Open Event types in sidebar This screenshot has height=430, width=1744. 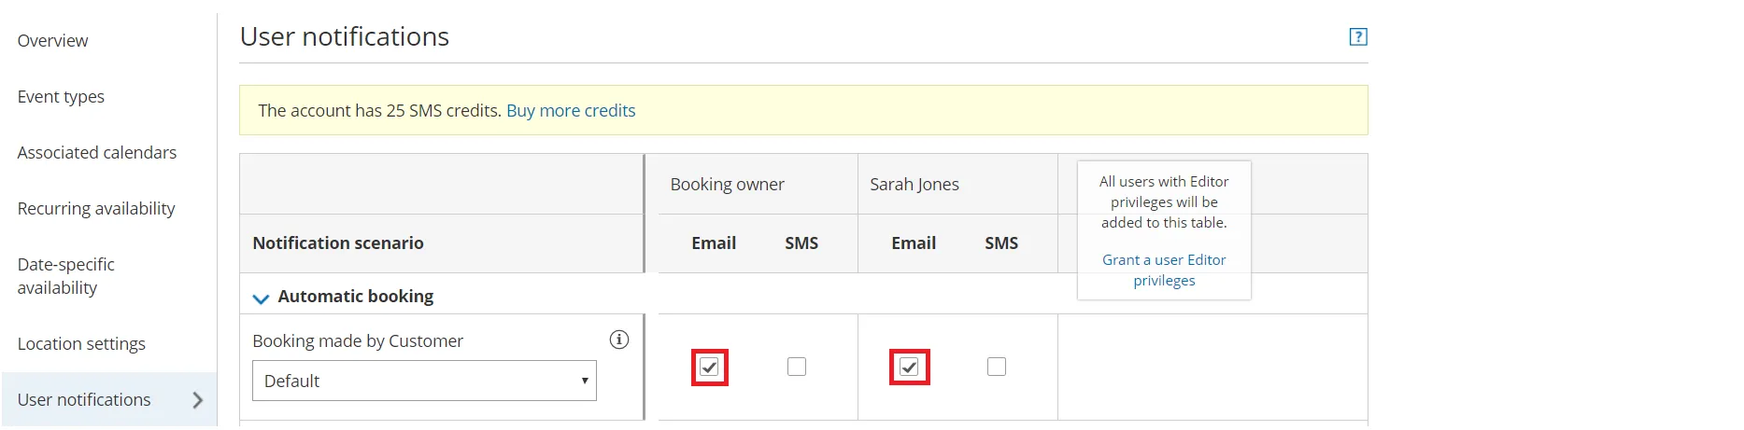[x=61, y=97]
